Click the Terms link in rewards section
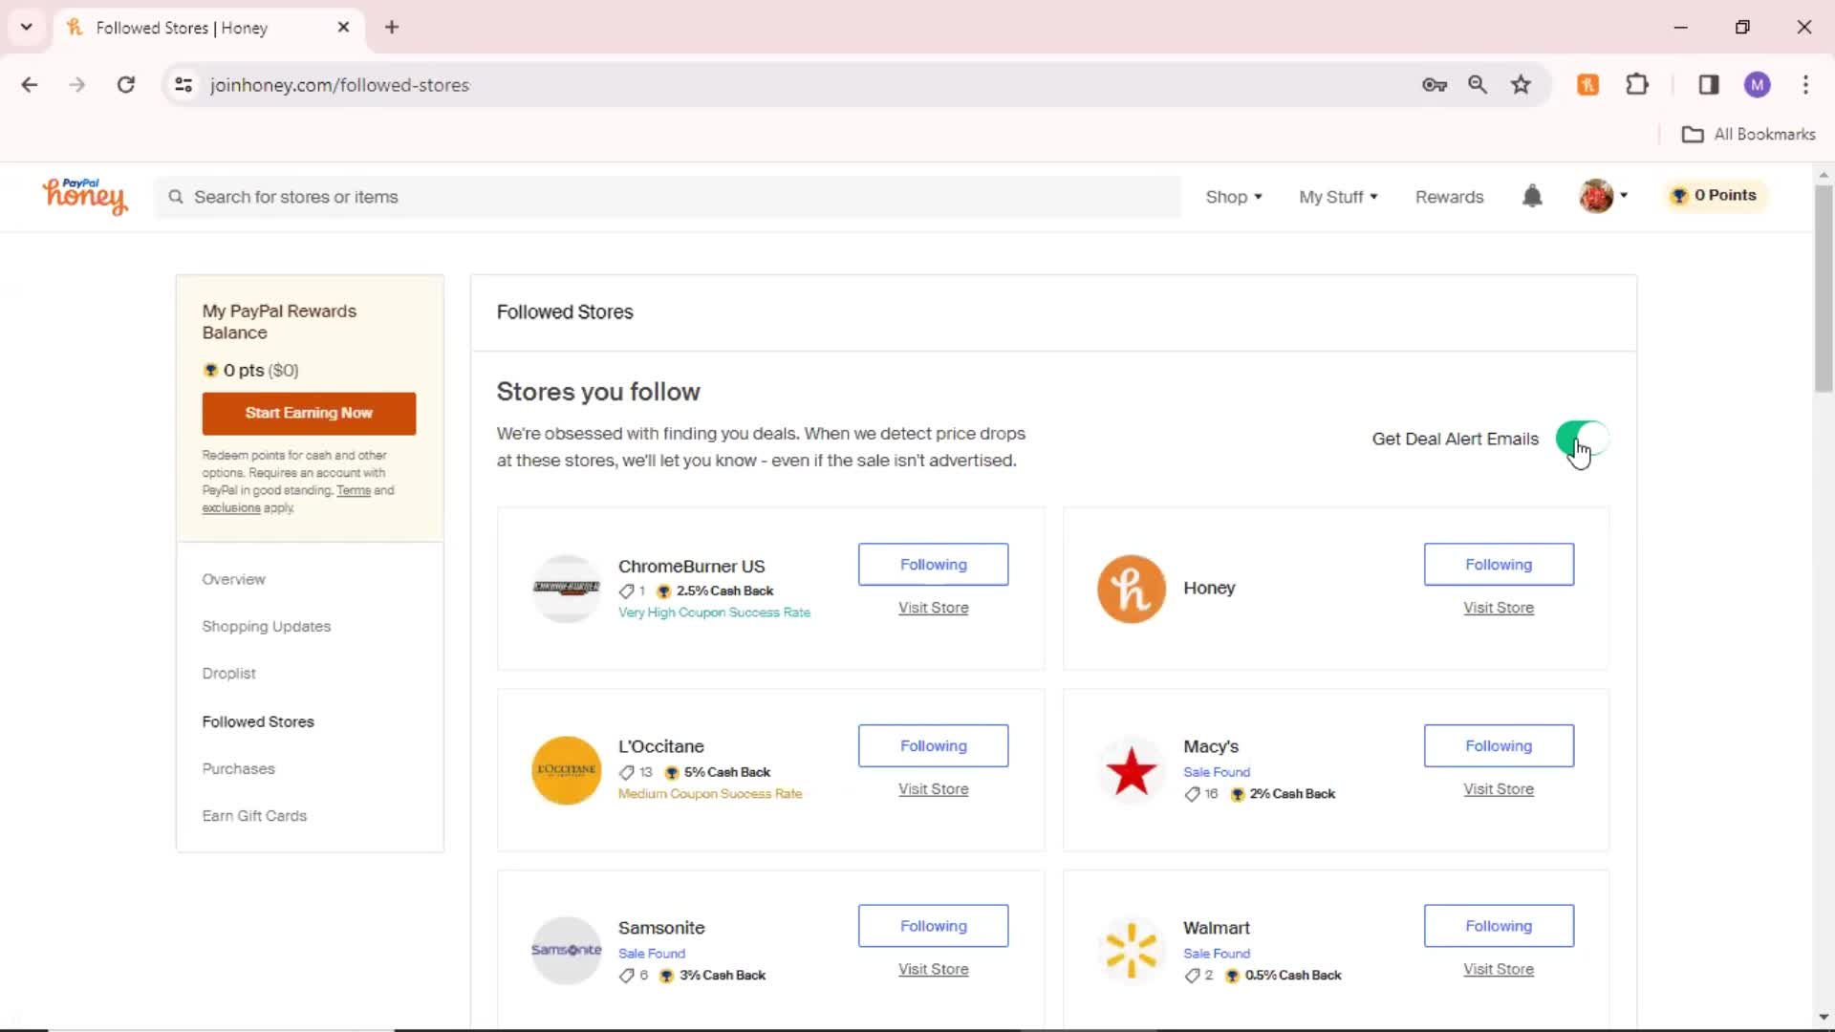The height and width of the screenshot is (1032, 1835). pos(353,490)
